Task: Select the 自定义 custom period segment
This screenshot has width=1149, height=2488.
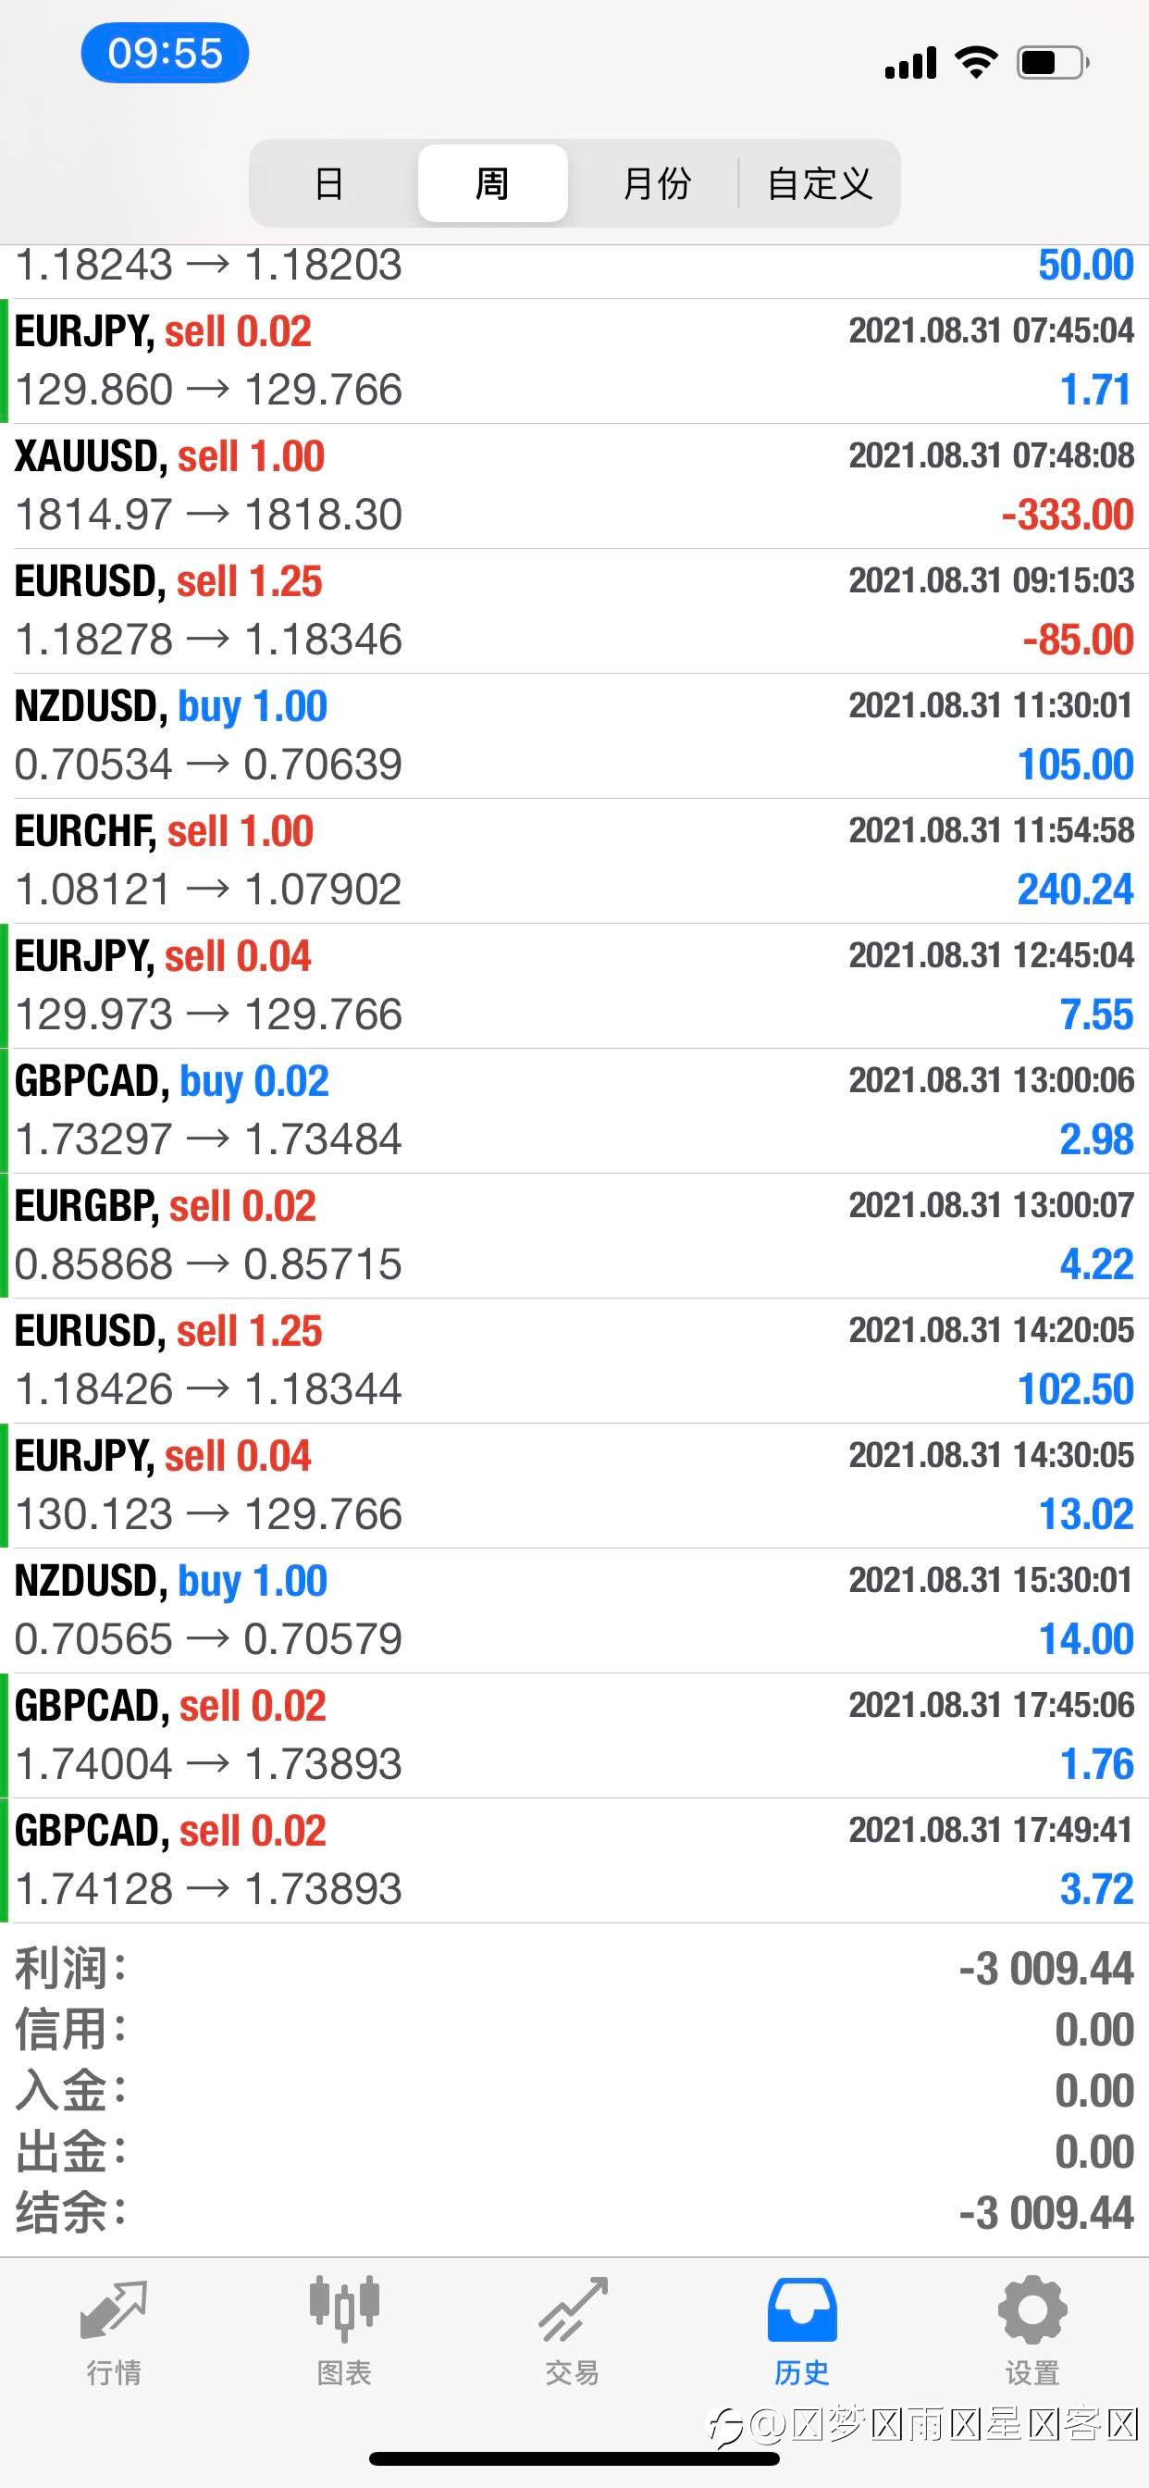Action: (820, 183)
